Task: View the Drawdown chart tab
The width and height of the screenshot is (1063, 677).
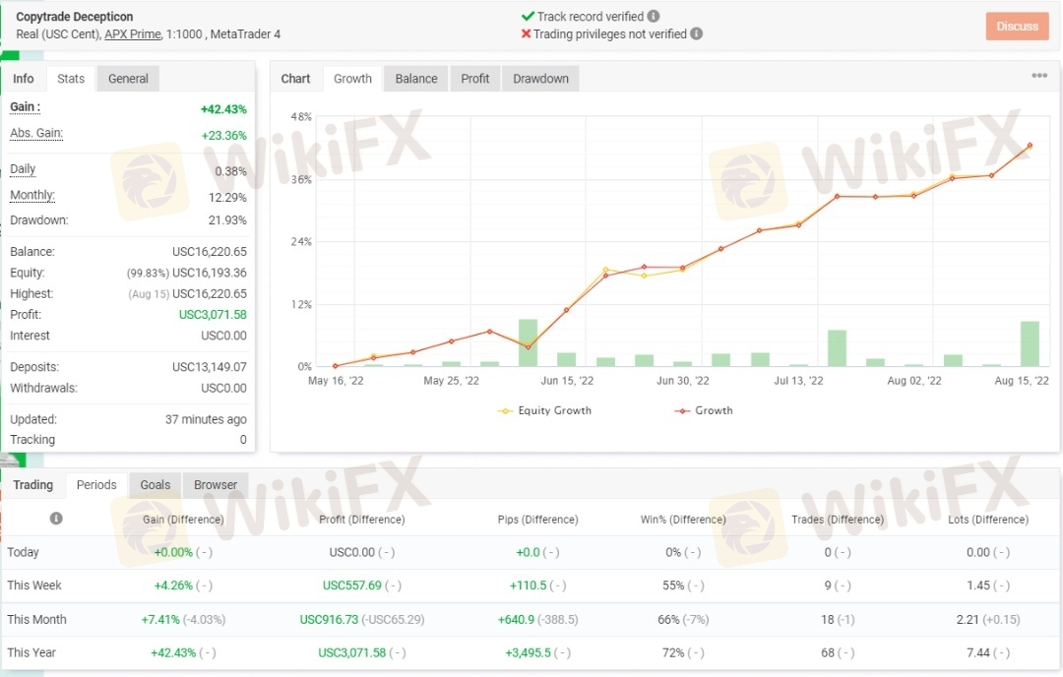Action: coord(540,79)
